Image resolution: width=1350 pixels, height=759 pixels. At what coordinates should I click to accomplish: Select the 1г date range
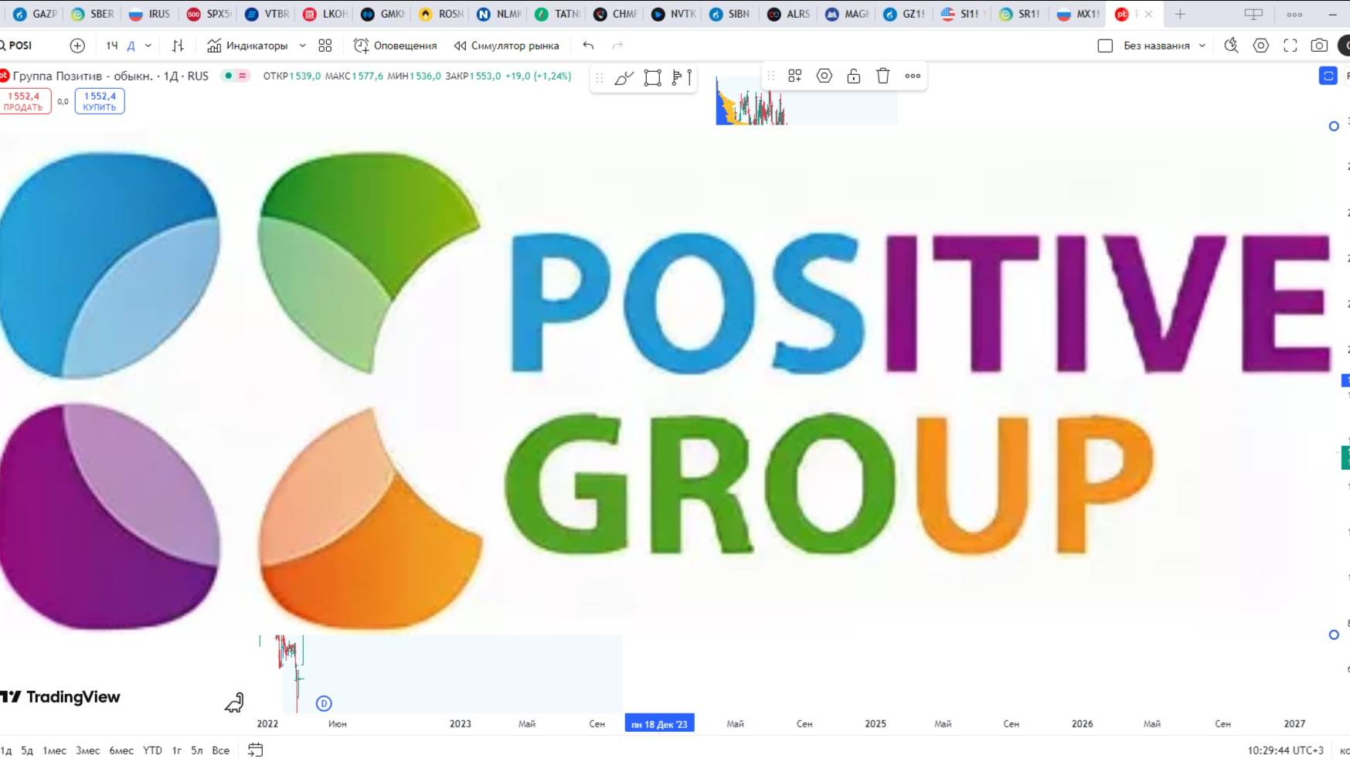[177, 750]
